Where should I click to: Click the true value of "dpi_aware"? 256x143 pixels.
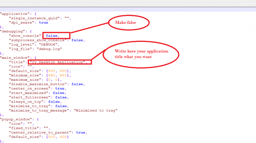(x=44, y=23)
